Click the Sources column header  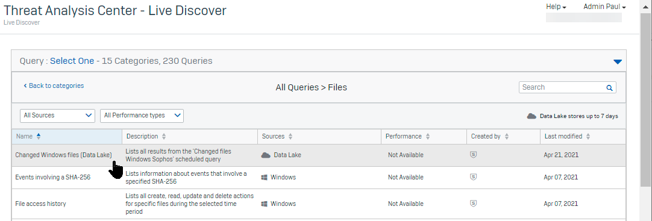coord(319,136)
